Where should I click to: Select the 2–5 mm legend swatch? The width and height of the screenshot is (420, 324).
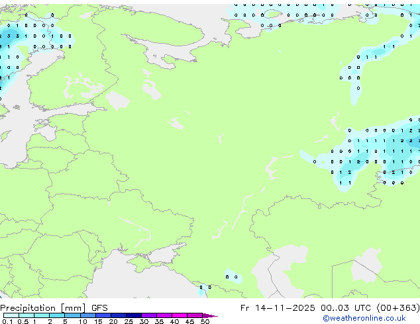pyautogui.click(x=57, y=315)
